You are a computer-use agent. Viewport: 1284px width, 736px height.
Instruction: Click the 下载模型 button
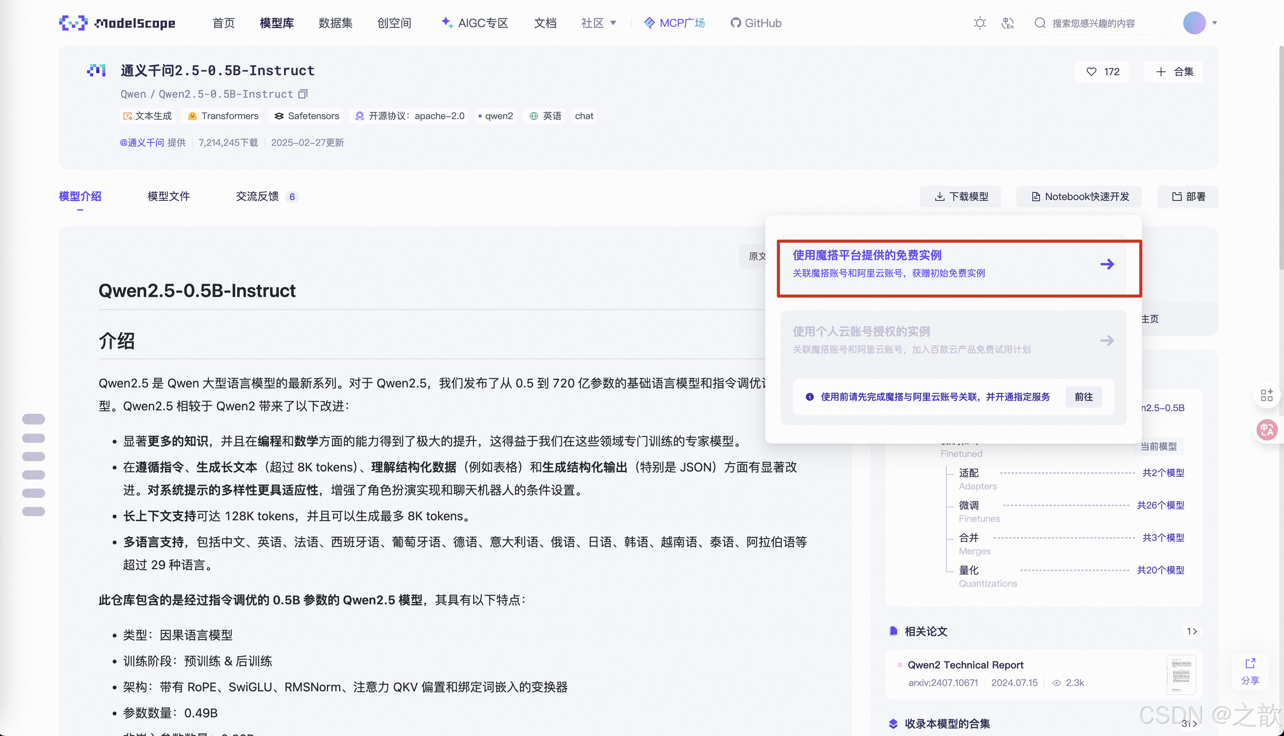[961, 197]
